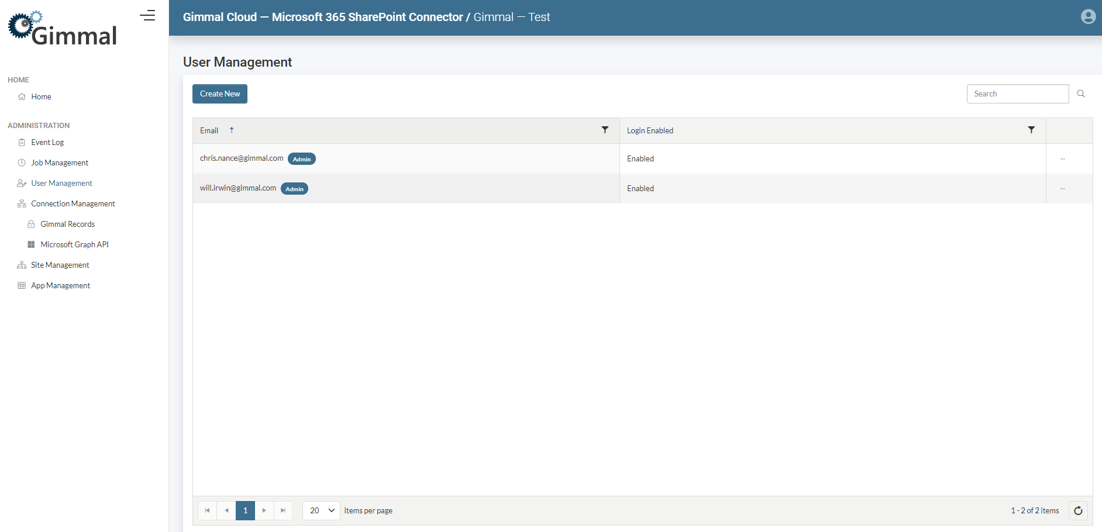Select page 1 in the pager
The width and height of the screenshot is (1102, 532).
pyautogui.click(x=245, y=510)
